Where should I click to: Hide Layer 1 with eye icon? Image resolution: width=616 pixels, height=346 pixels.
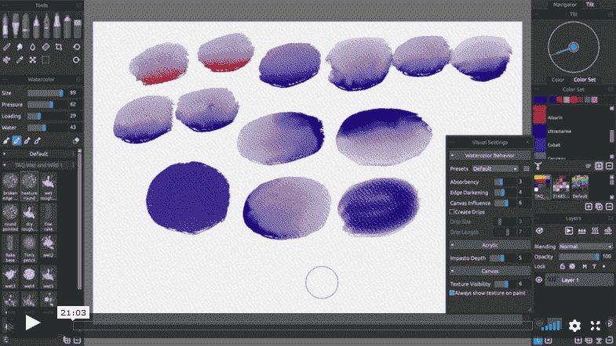point(538,279)
